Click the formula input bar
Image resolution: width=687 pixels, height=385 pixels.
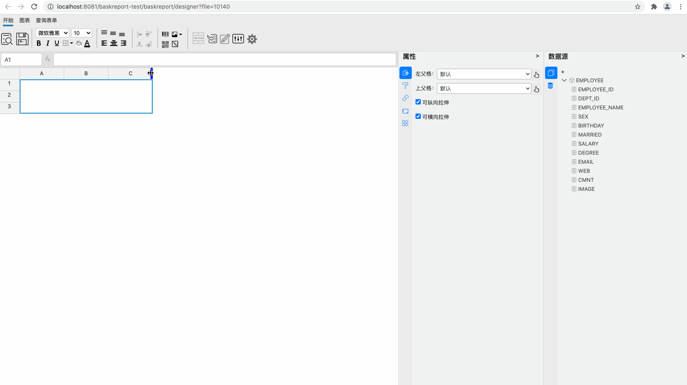225,60
